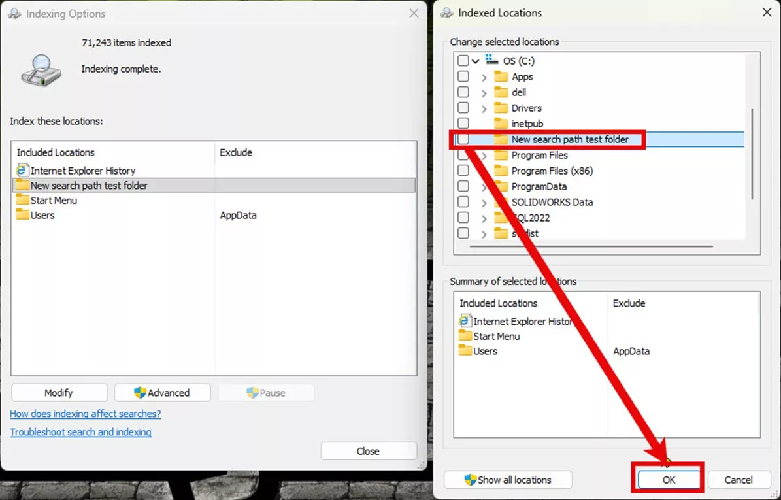The image size is (781, 500).
Task: Select New search path test folder in Included Locations
Action: coord(89,185)
